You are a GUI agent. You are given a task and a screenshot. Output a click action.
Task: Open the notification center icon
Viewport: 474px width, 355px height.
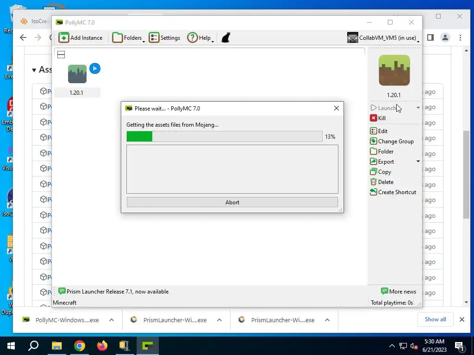click(x=460, y=346)
